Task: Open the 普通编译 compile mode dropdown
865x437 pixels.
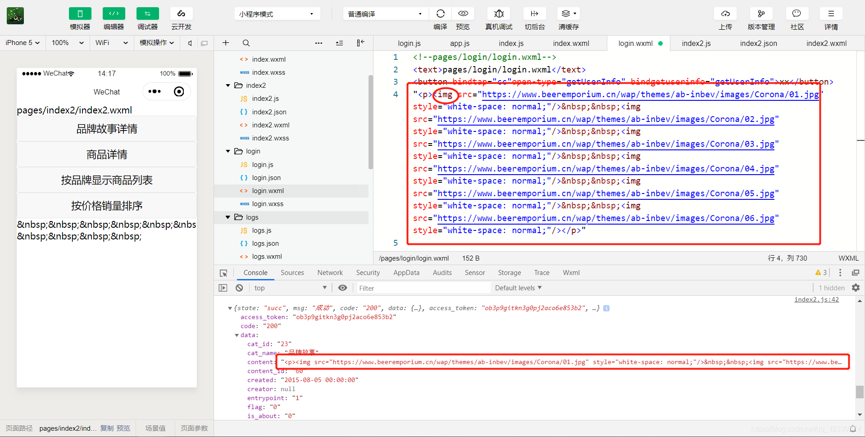Action: coord(386,14)
